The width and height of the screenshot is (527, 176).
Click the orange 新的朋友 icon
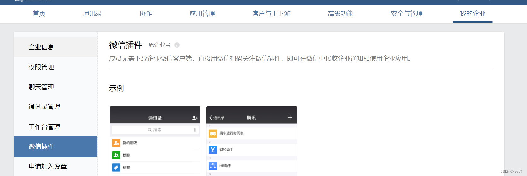(x=116, y=143)
